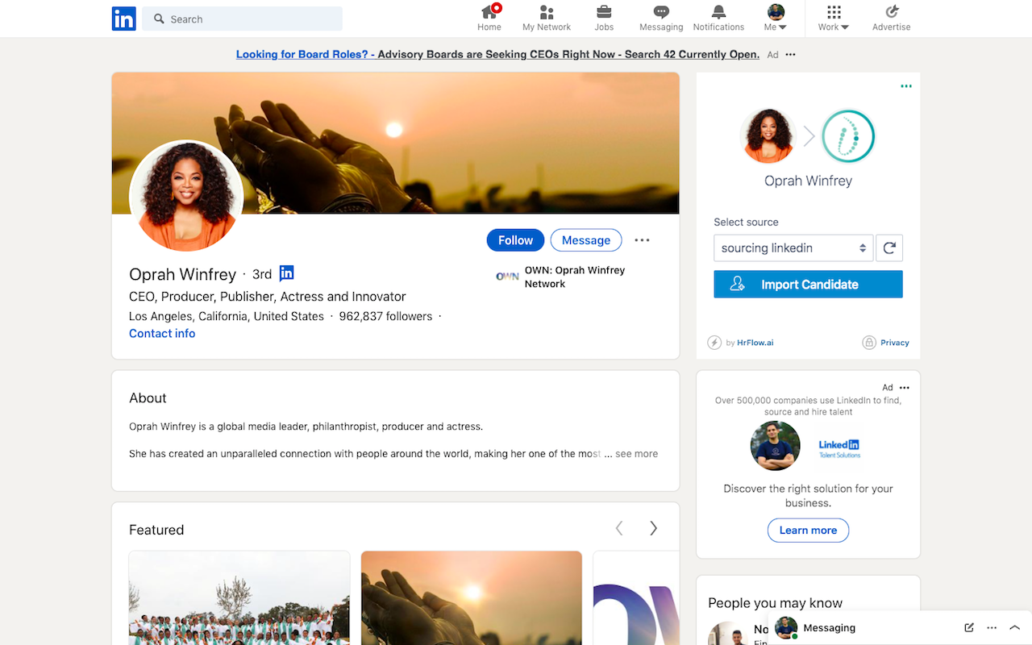Go to Home in the nav bar
The width and height of the screenshot is (1032, 645).
(489, 19)
